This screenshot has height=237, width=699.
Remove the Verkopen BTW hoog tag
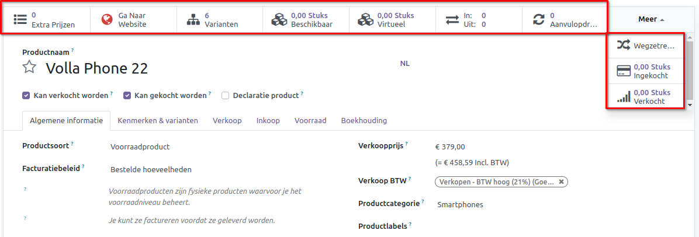click(561, 182)
